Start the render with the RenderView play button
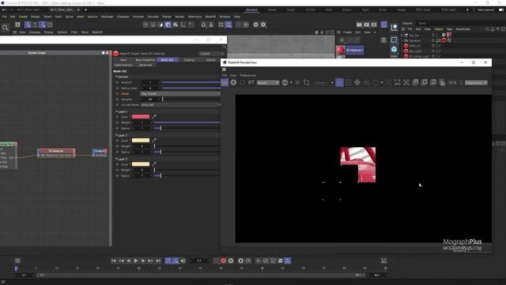The width and height of the screenshot is (506, 285). (233, 82)
